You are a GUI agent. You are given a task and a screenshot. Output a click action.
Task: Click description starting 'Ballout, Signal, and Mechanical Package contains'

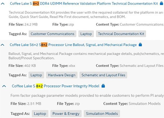pos(86,56)
